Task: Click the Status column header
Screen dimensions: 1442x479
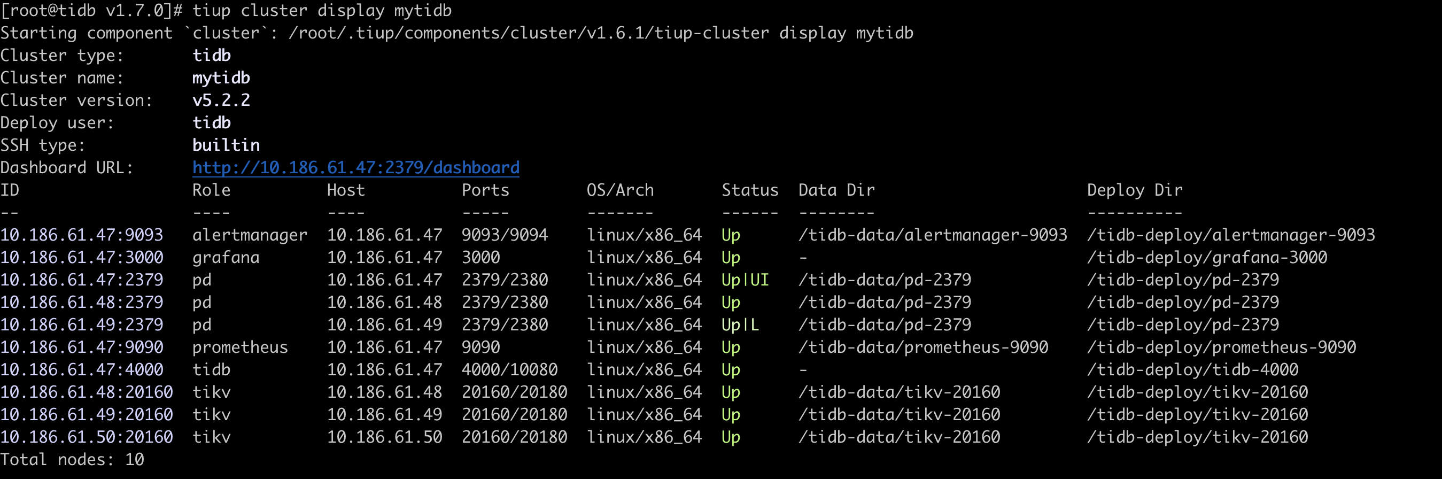Action: pyautogui.click(x=749, y=190)
